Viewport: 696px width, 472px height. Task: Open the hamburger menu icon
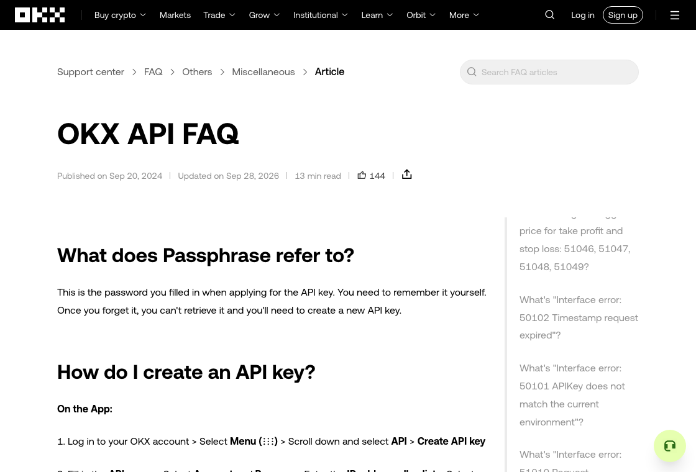coord(675,15)
